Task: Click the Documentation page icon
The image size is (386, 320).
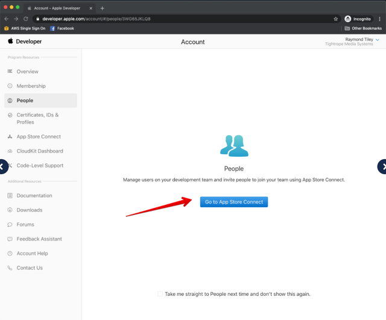Action: (10, 195)
